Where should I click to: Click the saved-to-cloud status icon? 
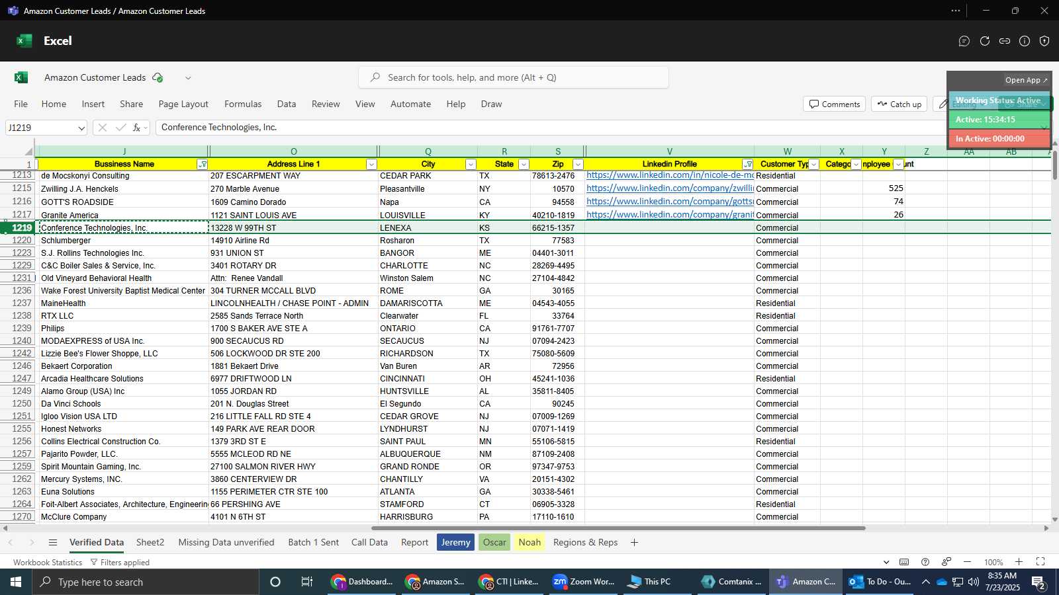coord(158,77)
